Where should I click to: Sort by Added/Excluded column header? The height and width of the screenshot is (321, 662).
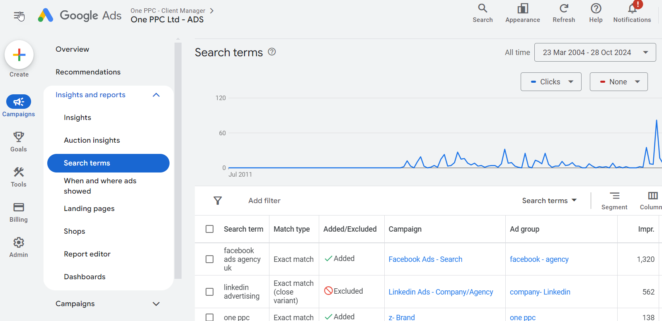[x=350, y=229]
